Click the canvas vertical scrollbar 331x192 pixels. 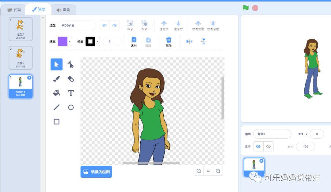[x=223, y=98]
